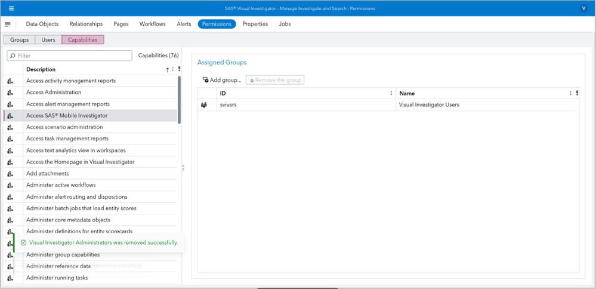Click the sort ascending arrow in Description header

coord(167,70)
